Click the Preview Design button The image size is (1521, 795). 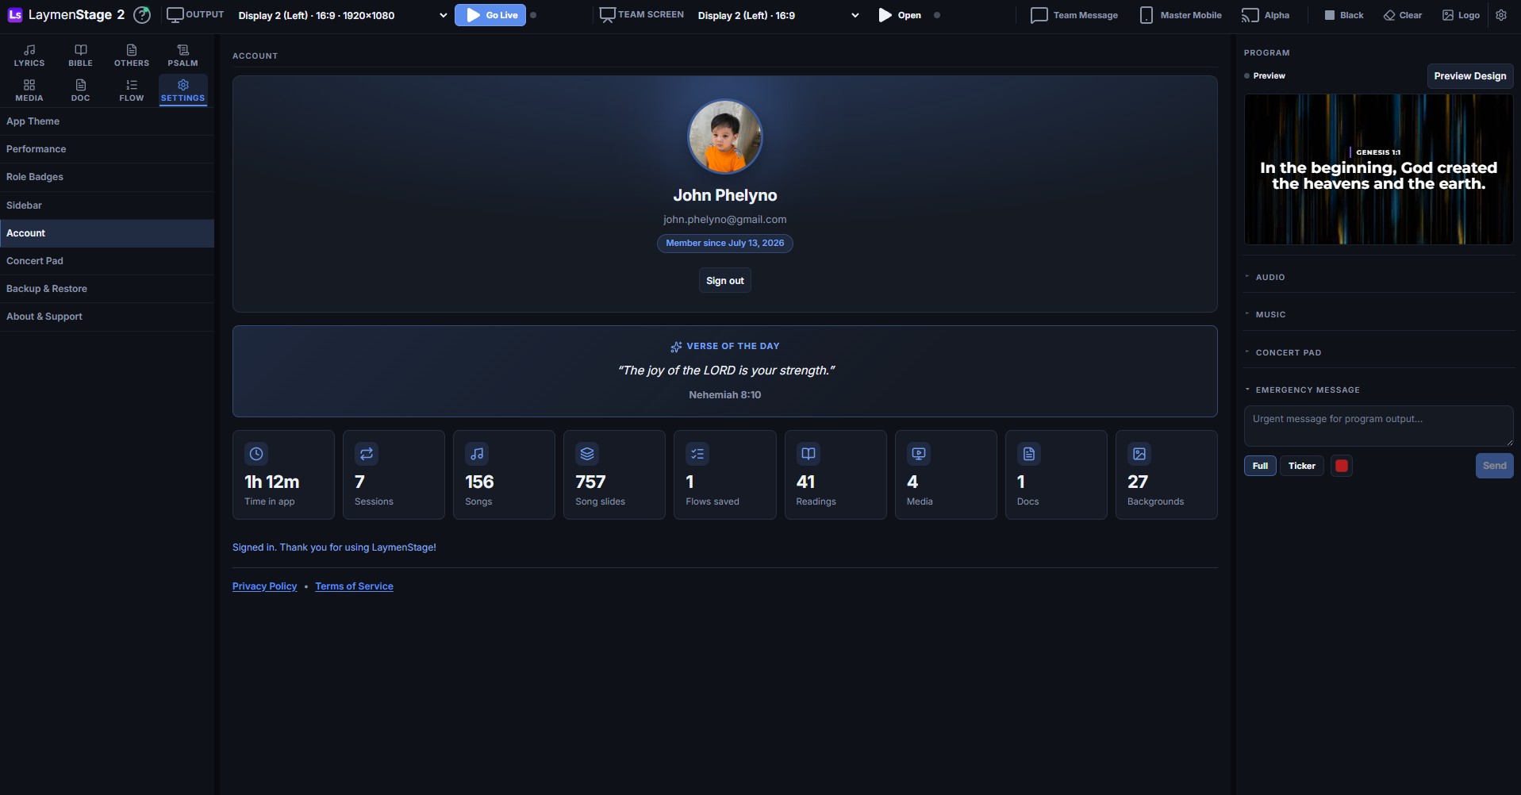(1470, 76)
